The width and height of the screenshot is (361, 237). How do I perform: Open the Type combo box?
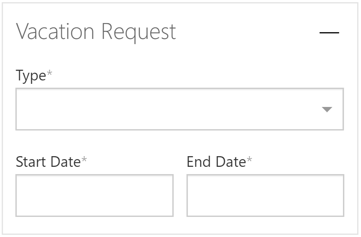pos(180,109)
